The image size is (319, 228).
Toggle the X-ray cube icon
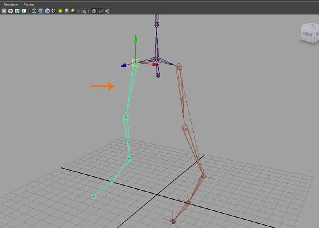(94, 11)
